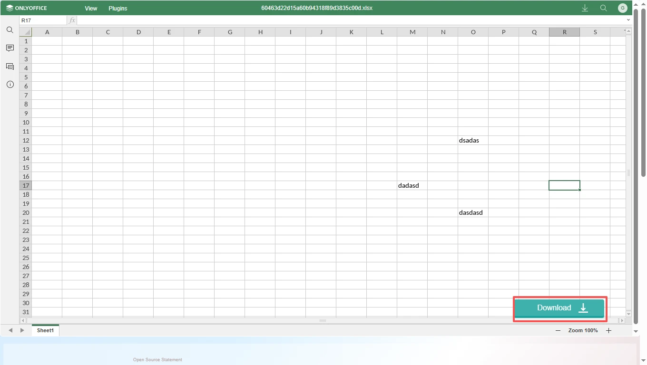Click the Zoom 100% label
The image size is (647, 365).
point(583,330)
